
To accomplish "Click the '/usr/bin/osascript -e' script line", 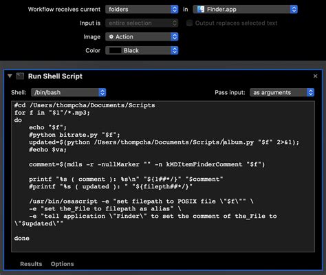I will [141, 201].
